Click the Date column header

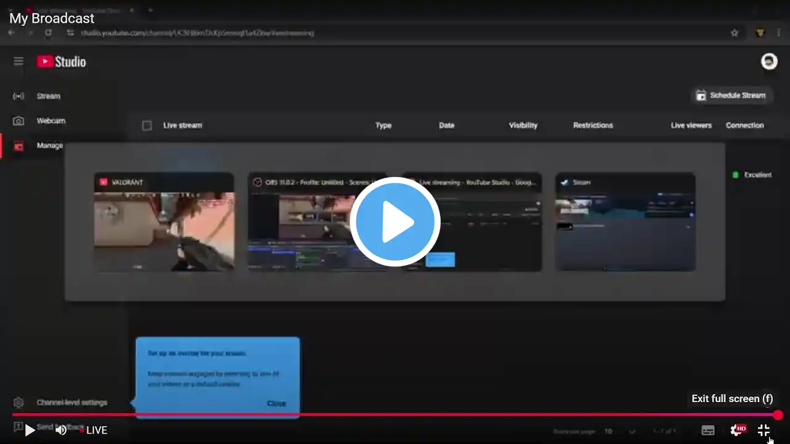[447, 125]
